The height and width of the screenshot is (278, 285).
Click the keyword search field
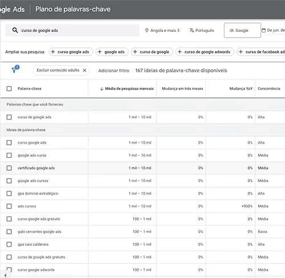[72, 30]
